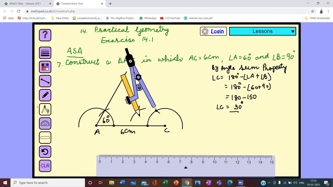Open the help question mark tool

[45, 35]
